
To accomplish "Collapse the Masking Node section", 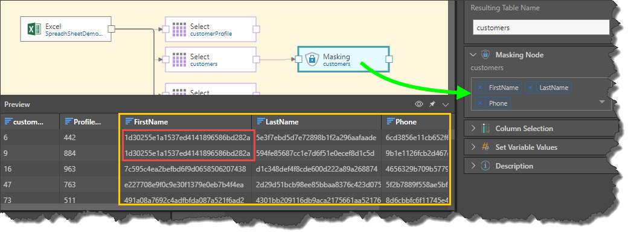I will click(x=473, y=54).
